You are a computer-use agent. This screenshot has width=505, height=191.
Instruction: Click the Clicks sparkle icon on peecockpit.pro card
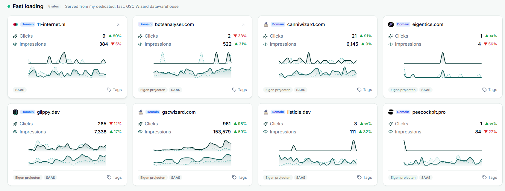pyautogui.click(x=391, y=124)
